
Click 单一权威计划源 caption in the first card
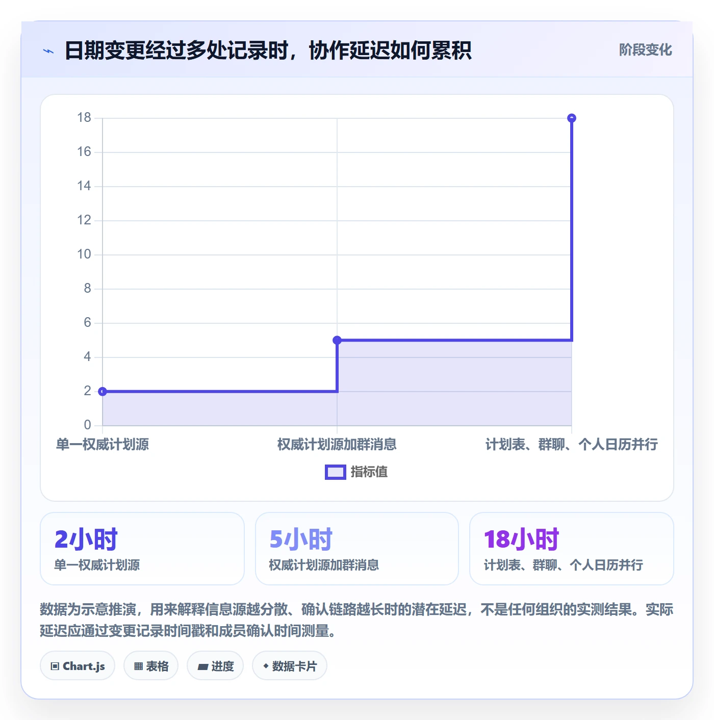pyautogui.click(x=97, y=565)
